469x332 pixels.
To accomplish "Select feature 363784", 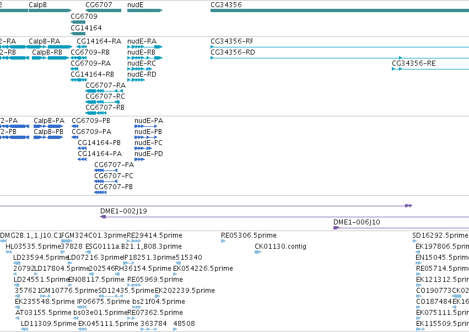I will pyautogui.click(x=149, y=329).
